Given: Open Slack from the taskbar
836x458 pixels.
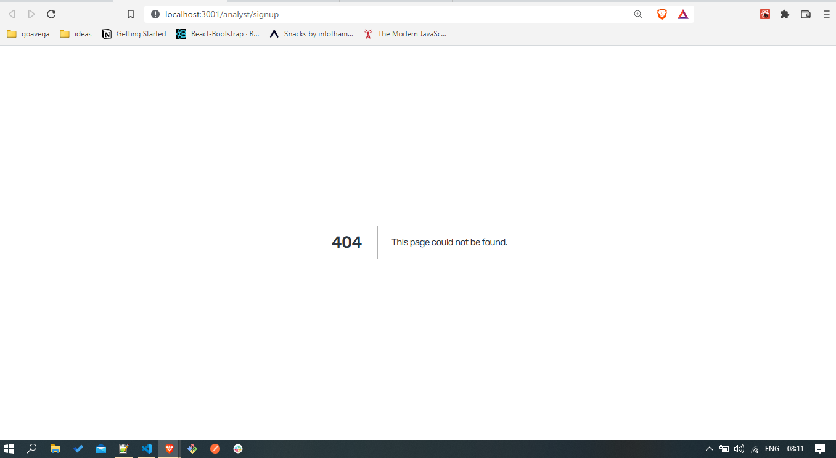Looking at the screenshot, I should [x=237, y=448].
